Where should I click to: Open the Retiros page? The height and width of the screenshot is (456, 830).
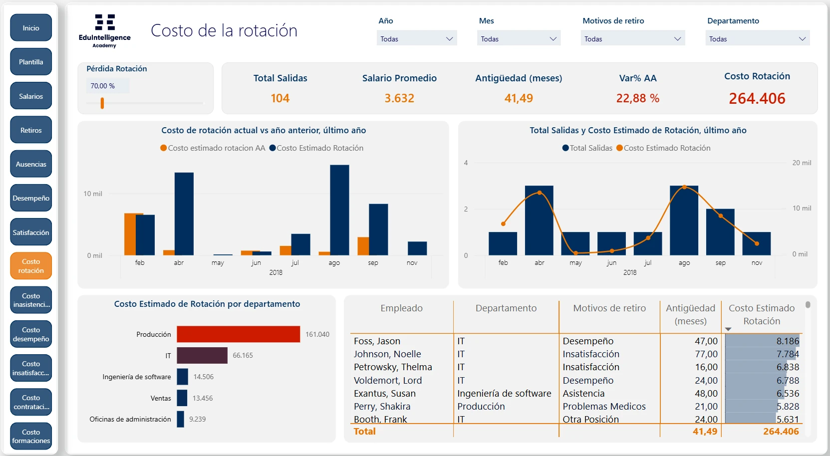click(31, 130)
